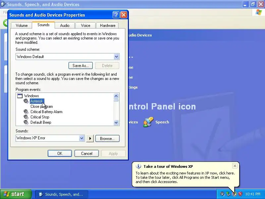Click the Browse... button
This screenshot has height=199, width=265.
click(x=107, y=138)
